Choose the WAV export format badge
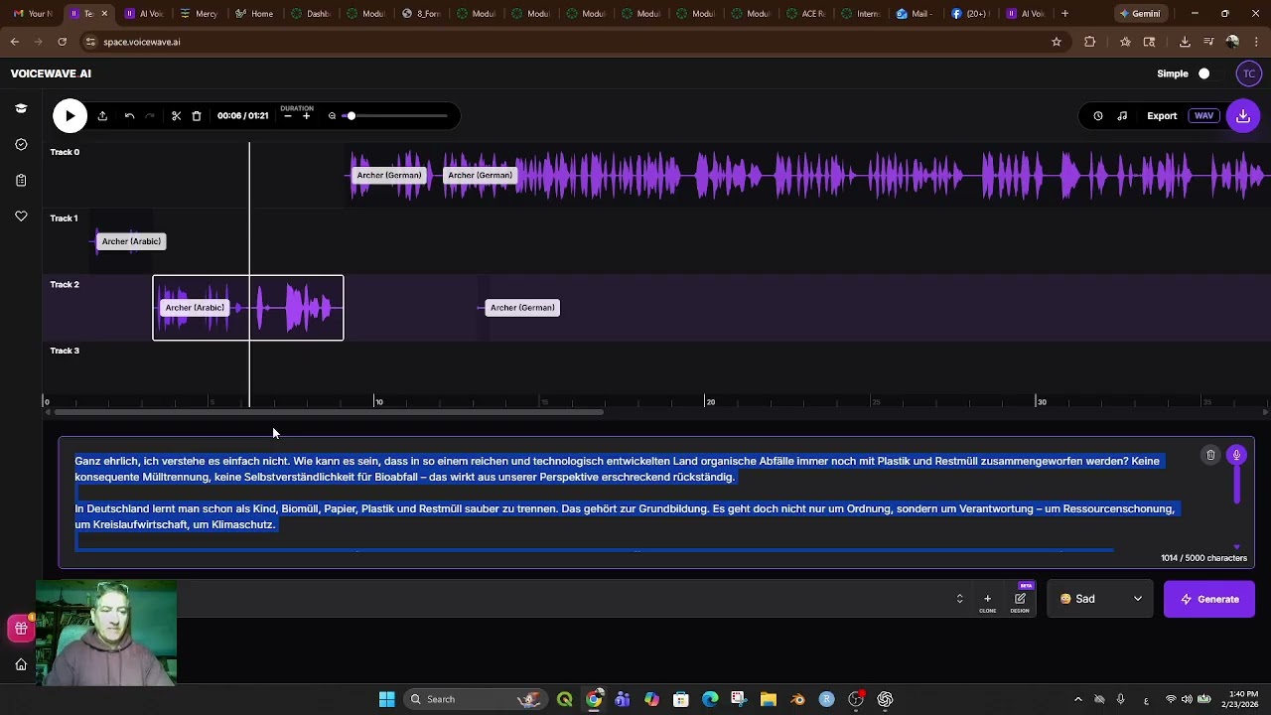1271x715 pixels. (1203, 116)
